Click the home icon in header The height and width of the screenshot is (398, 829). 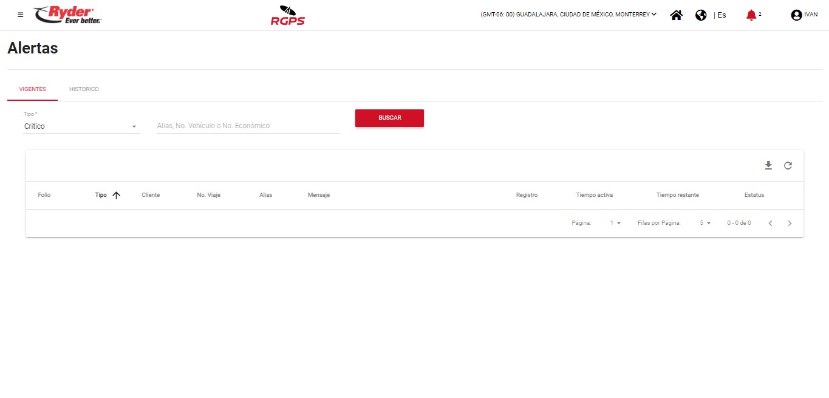676,15
